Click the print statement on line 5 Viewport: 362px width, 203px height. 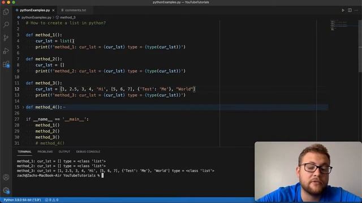click(x=110, y=47)
